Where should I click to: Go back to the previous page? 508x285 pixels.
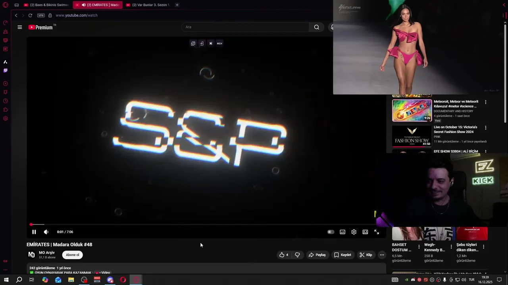[16, 15]
